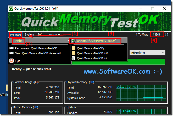Click the red power icon next to Exit
The width and height of the screenshot is (173, 116).
(x=12, y=61)
